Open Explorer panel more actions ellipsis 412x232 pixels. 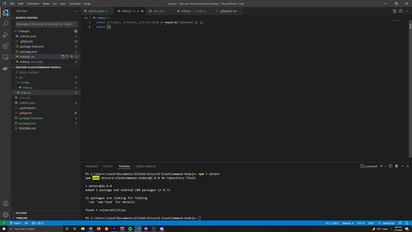75,11
